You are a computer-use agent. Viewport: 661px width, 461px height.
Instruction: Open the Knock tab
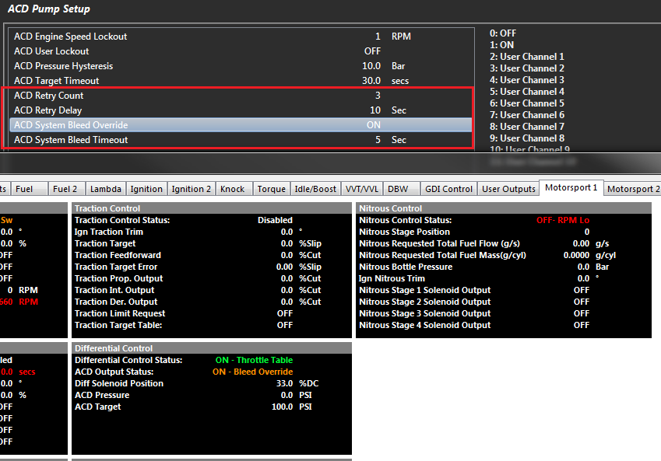[x=232, y=188]
